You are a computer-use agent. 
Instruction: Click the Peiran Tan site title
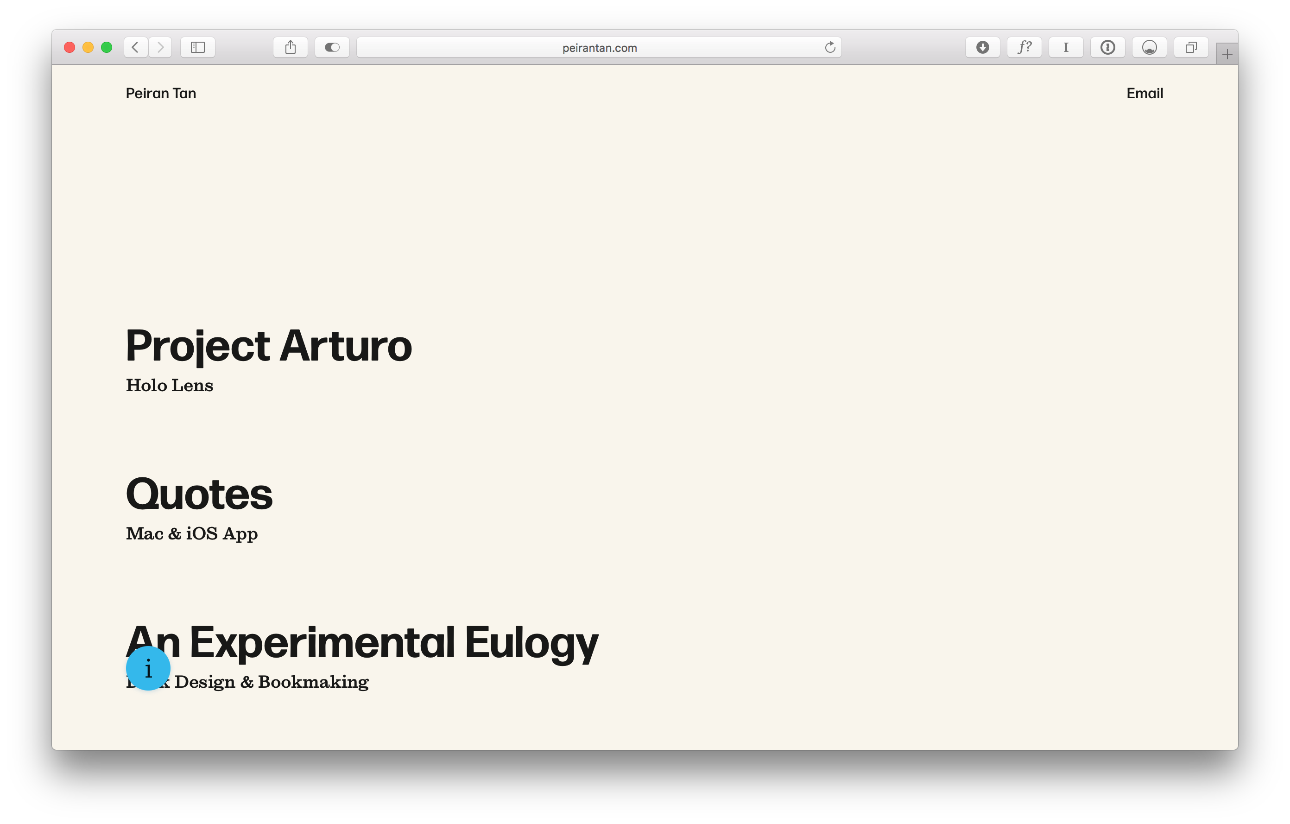pos(161,94)
